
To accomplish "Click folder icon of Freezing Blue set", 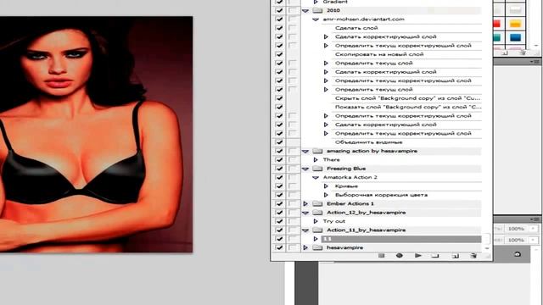I will [317, 169].
